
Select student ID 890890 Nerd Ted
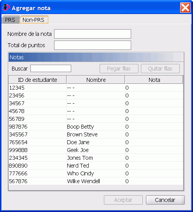pyautogui.click(x=96, y=166)
